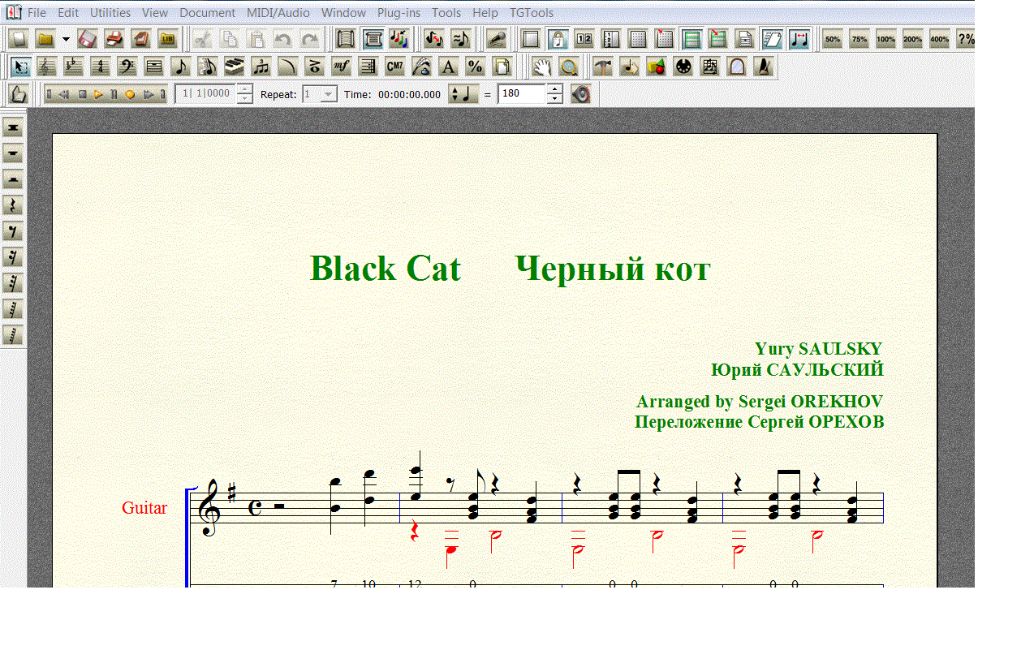Open the Libraries (LIB) icon
This screenshot has height=663, width=1034.
click(x=168, y=39)
